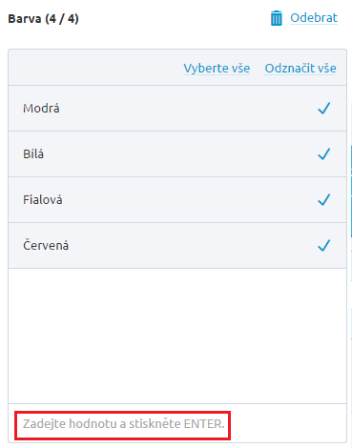
Task: Click the trash can icon beside Odebrat
Action: pyautogui.click(x=276, y=18)
